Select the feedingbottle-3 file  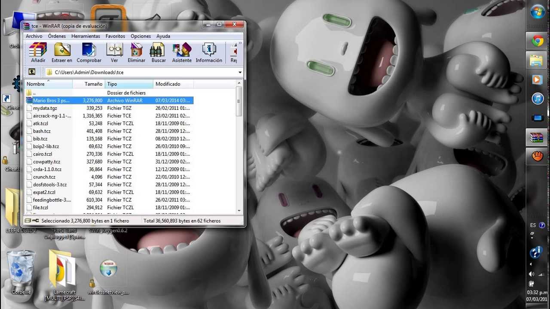pyautogui.click(x=109, y=200)
